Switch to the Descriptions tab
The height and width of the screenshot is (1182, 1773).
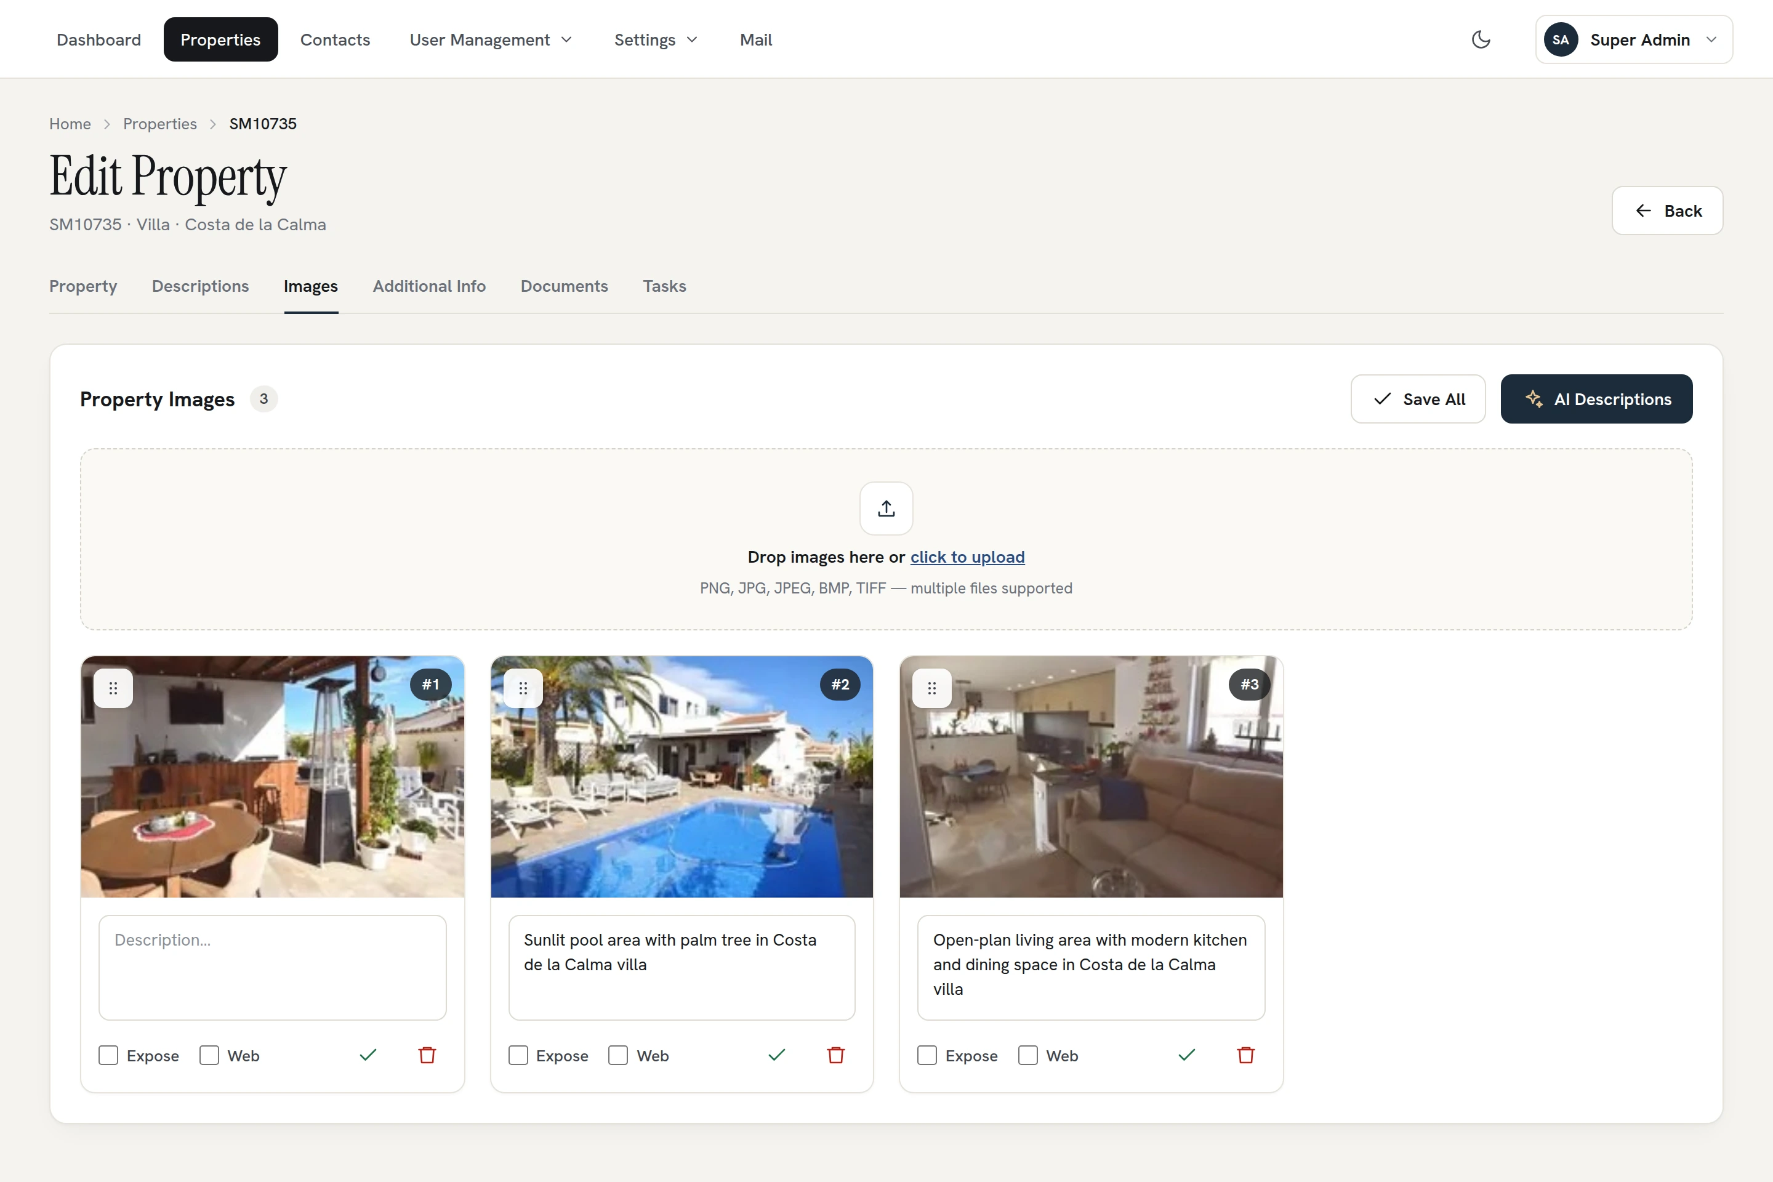pyautogui.click(x=199, y=286)
